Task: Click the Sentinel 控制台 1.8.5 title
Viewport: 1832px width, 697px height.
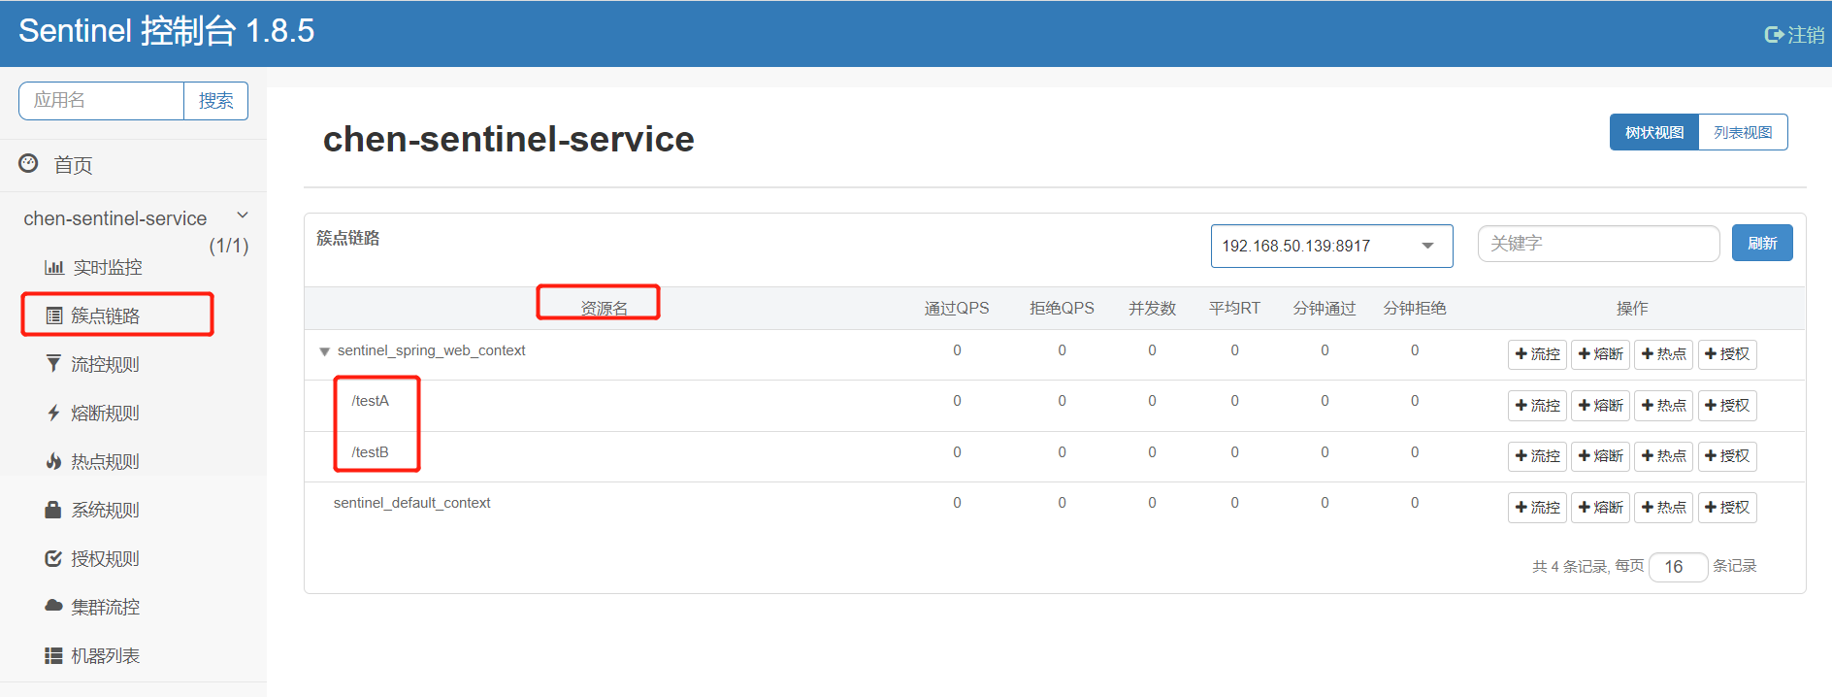Action: coord(167,31)
